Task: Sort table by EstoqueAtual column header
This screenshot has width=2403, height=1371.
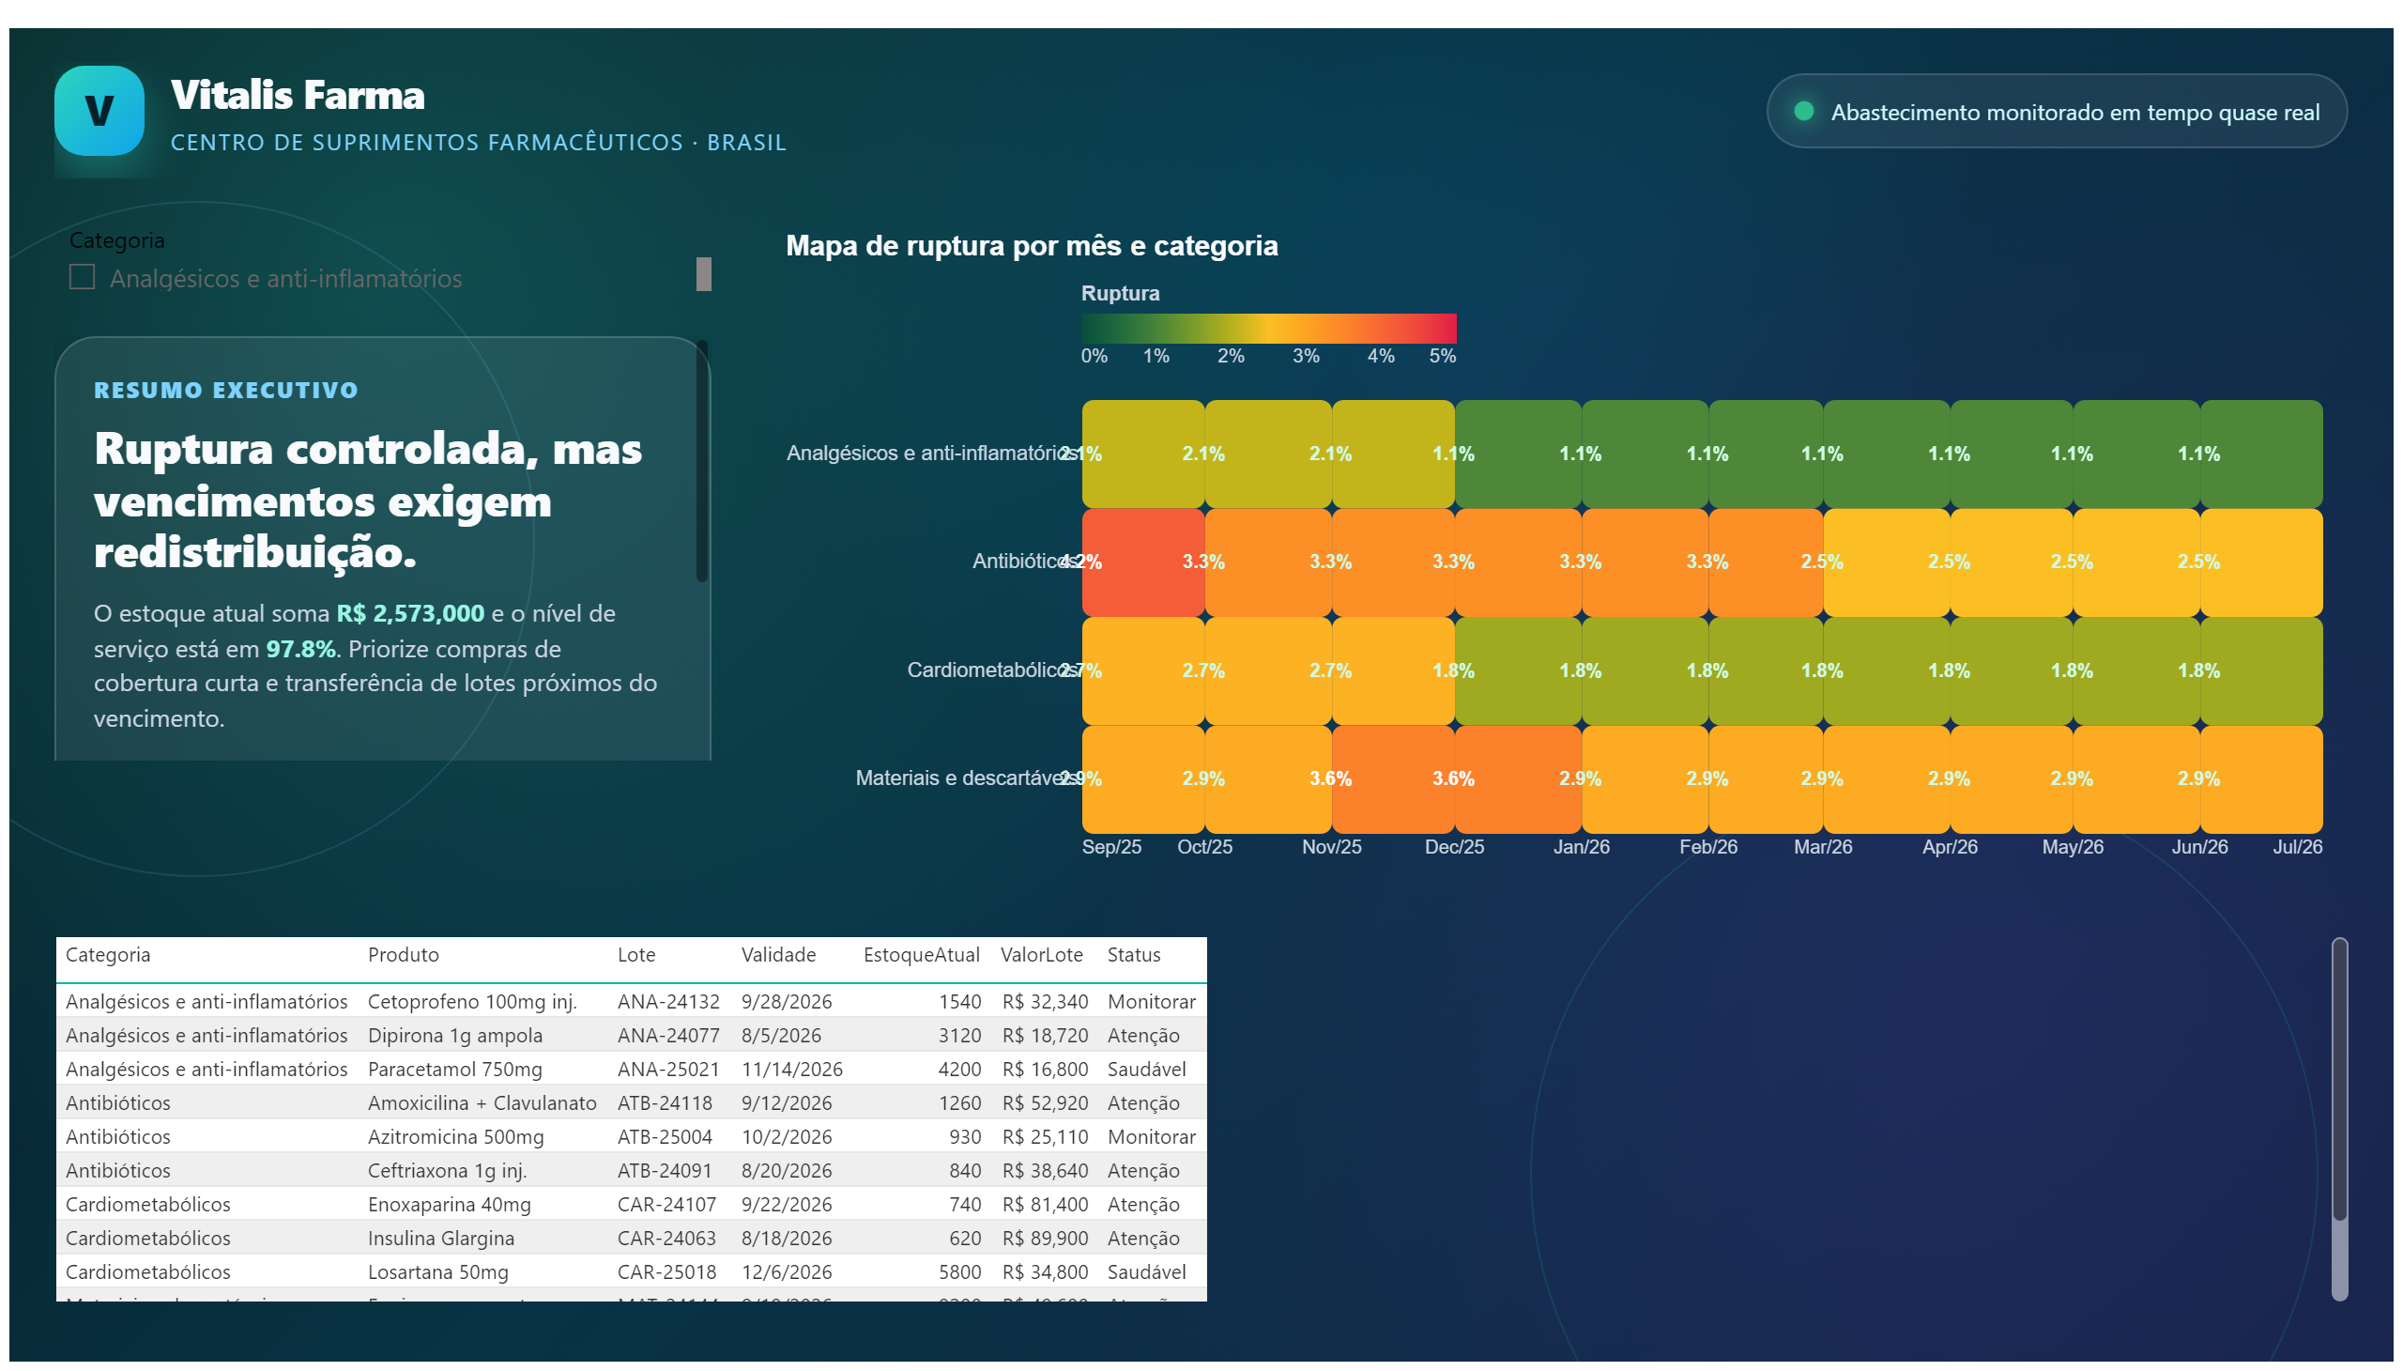Action: (x=922, y=955)
